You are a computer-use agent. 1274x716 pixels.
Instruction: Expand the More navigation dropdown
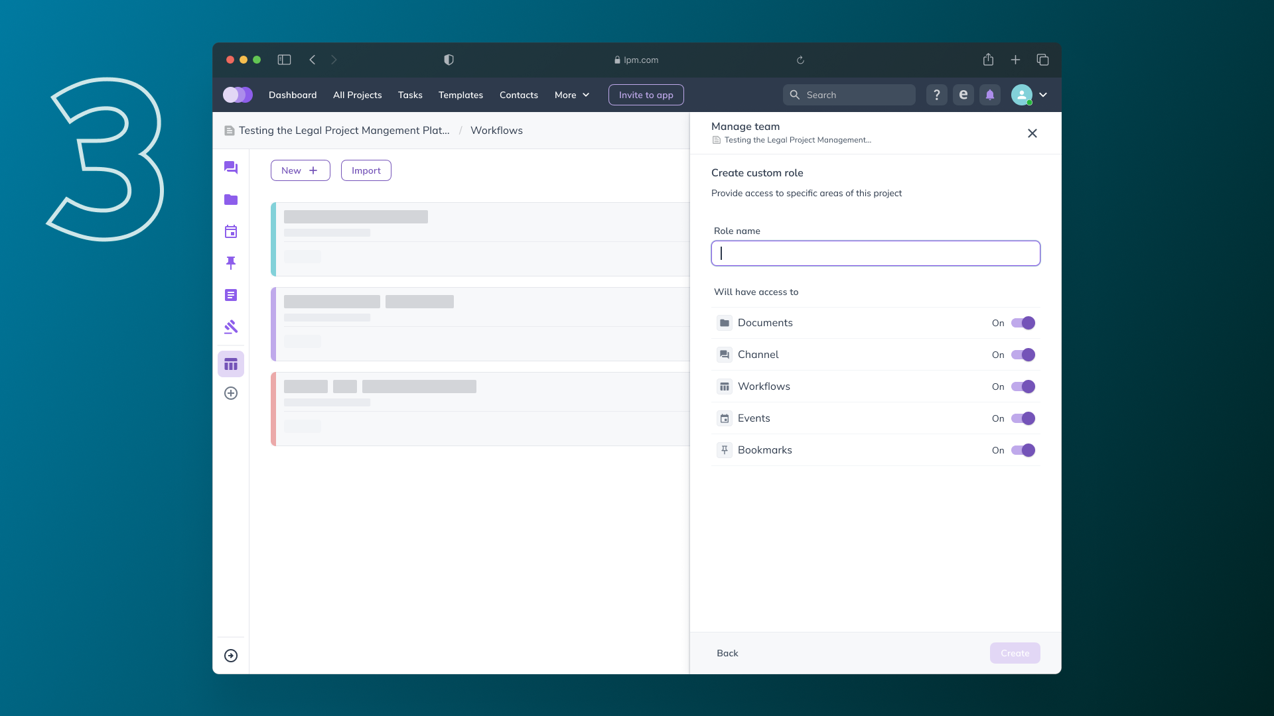click(x=572, y=95)
